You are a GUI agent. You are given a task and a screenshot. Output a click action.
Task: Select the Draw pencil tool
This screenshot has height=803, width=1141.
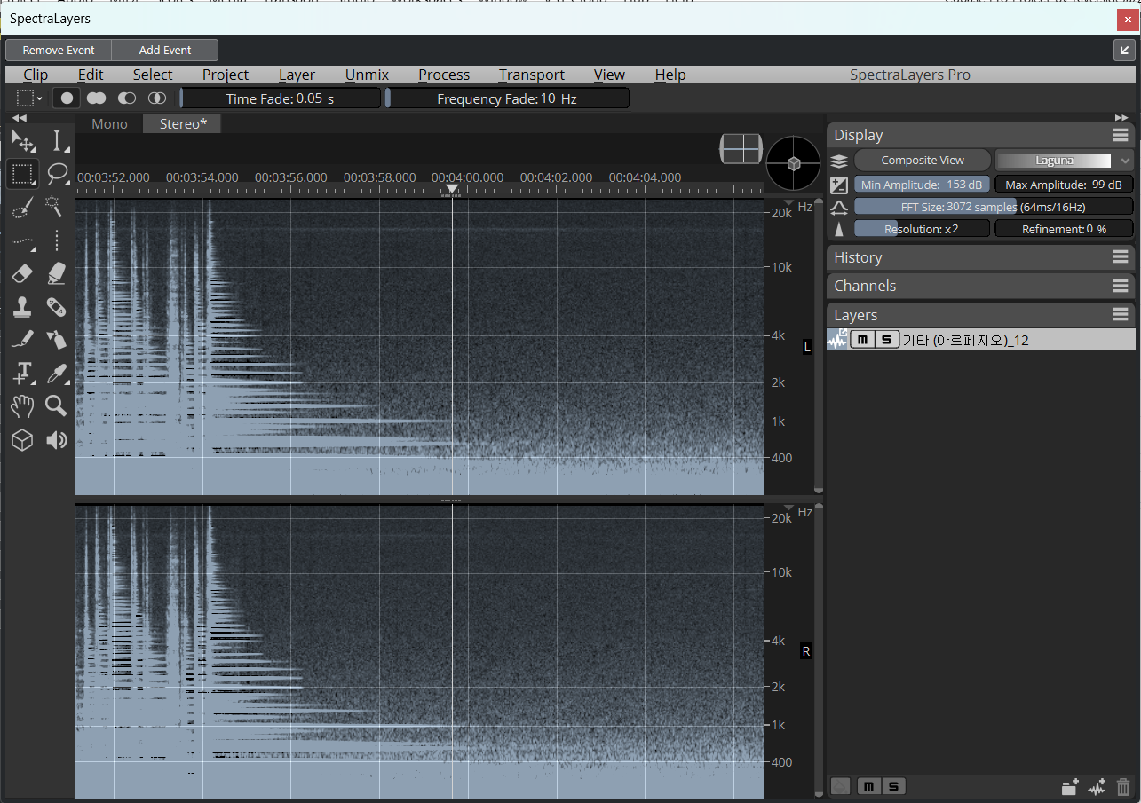pos(22,340)
